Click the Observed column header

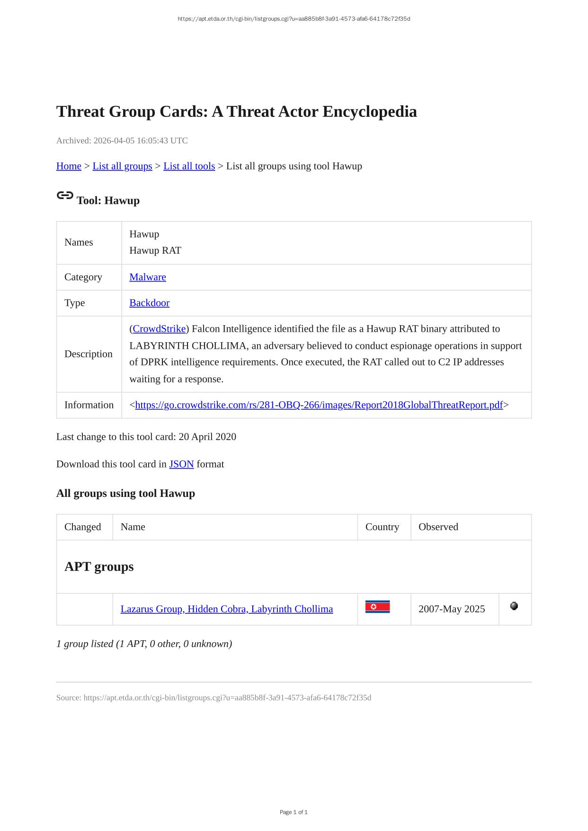point(438,527)
